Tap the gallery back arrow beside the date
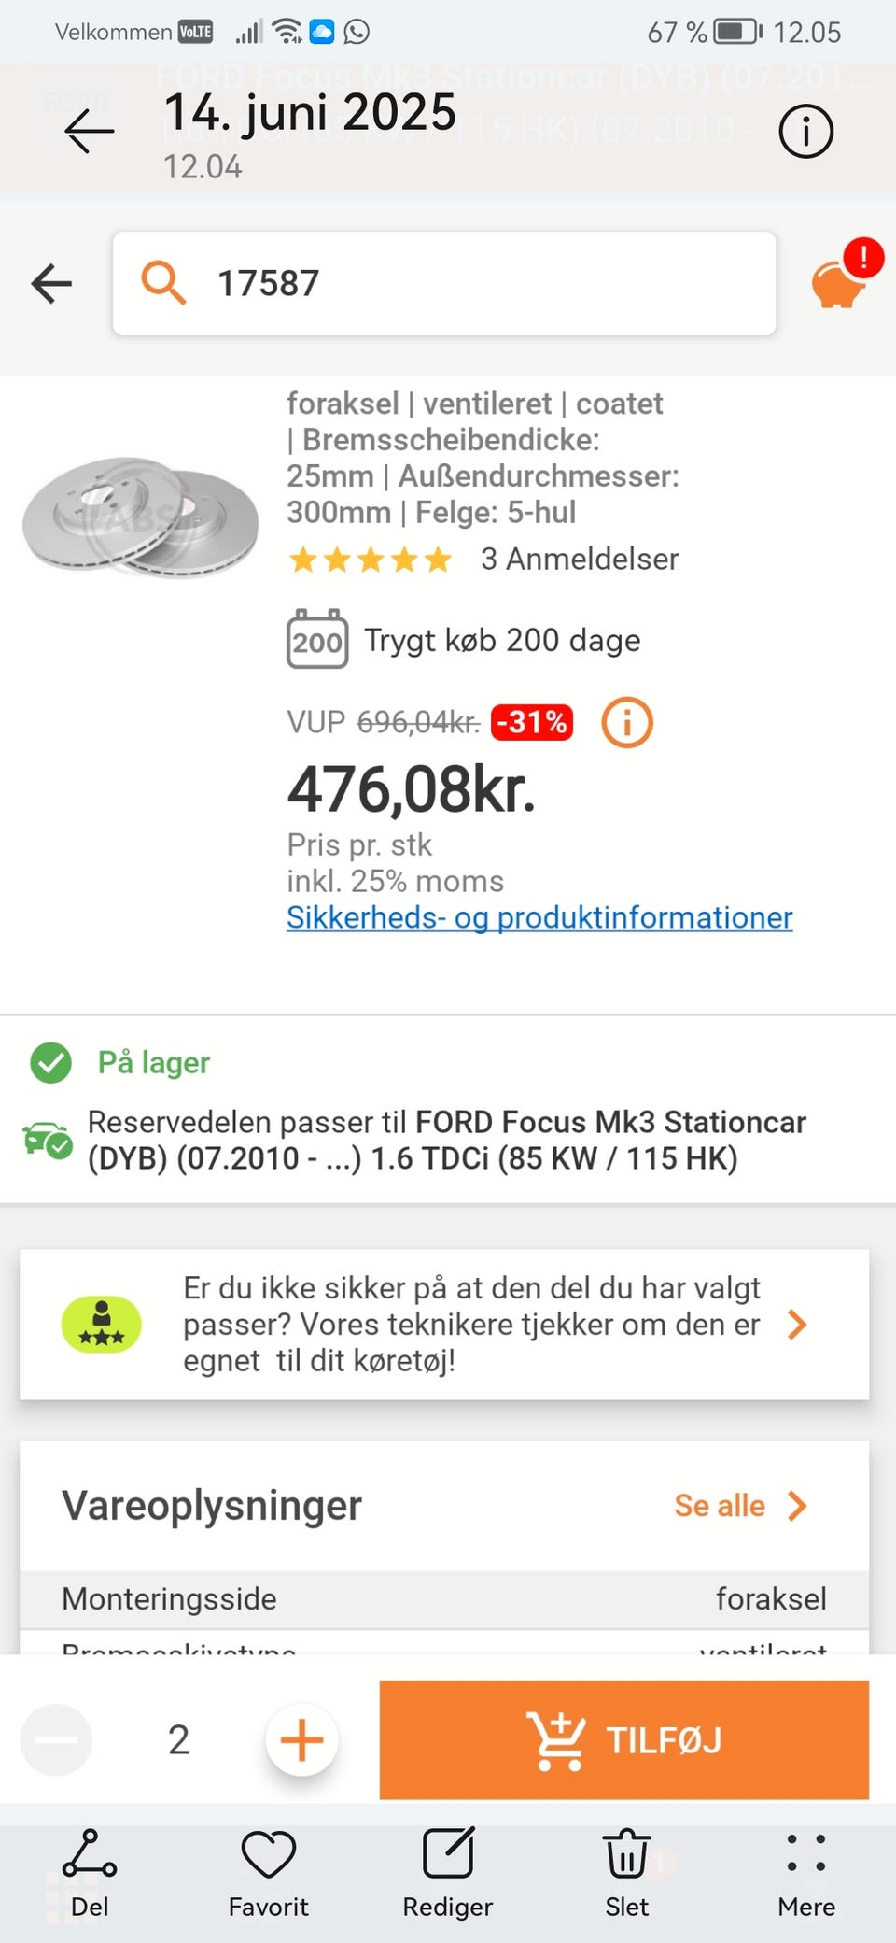The height and width of the screenshot is (1943, 896). point(90,131)
